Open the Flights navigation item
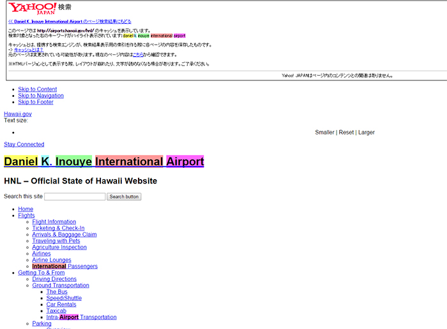The height and width of the screenshot is (329, 447). pos(26,216)
